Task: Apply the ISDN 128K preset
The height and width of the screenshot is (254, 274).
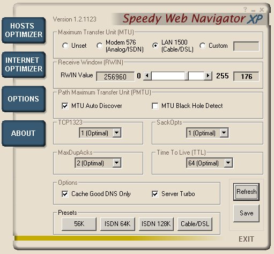Action: (156, 224)
